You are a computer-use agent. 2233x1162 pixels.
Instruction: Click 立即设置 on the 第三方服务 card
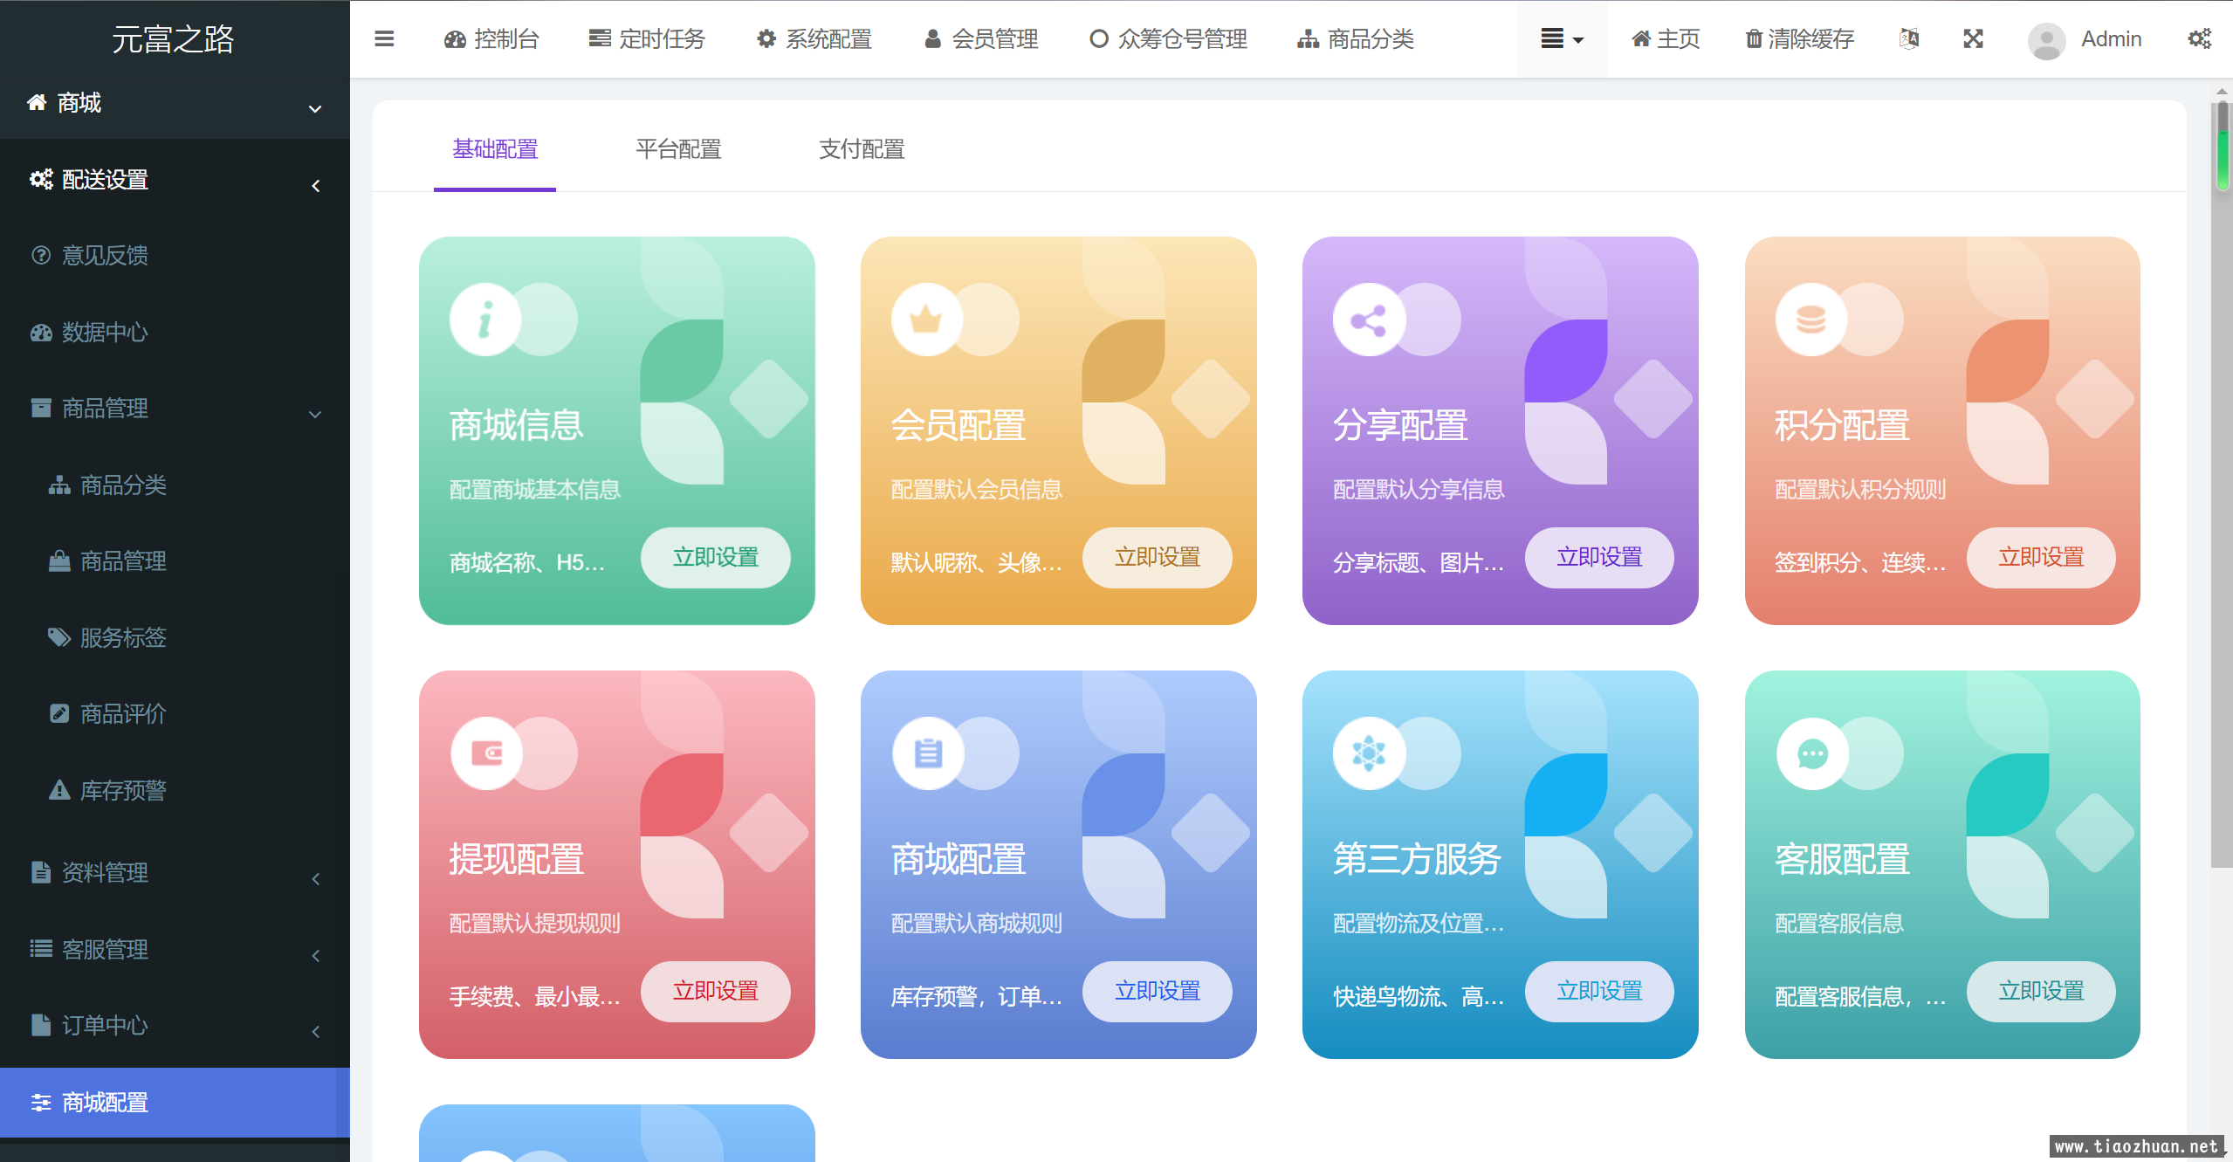click(x=1599, y=991)
